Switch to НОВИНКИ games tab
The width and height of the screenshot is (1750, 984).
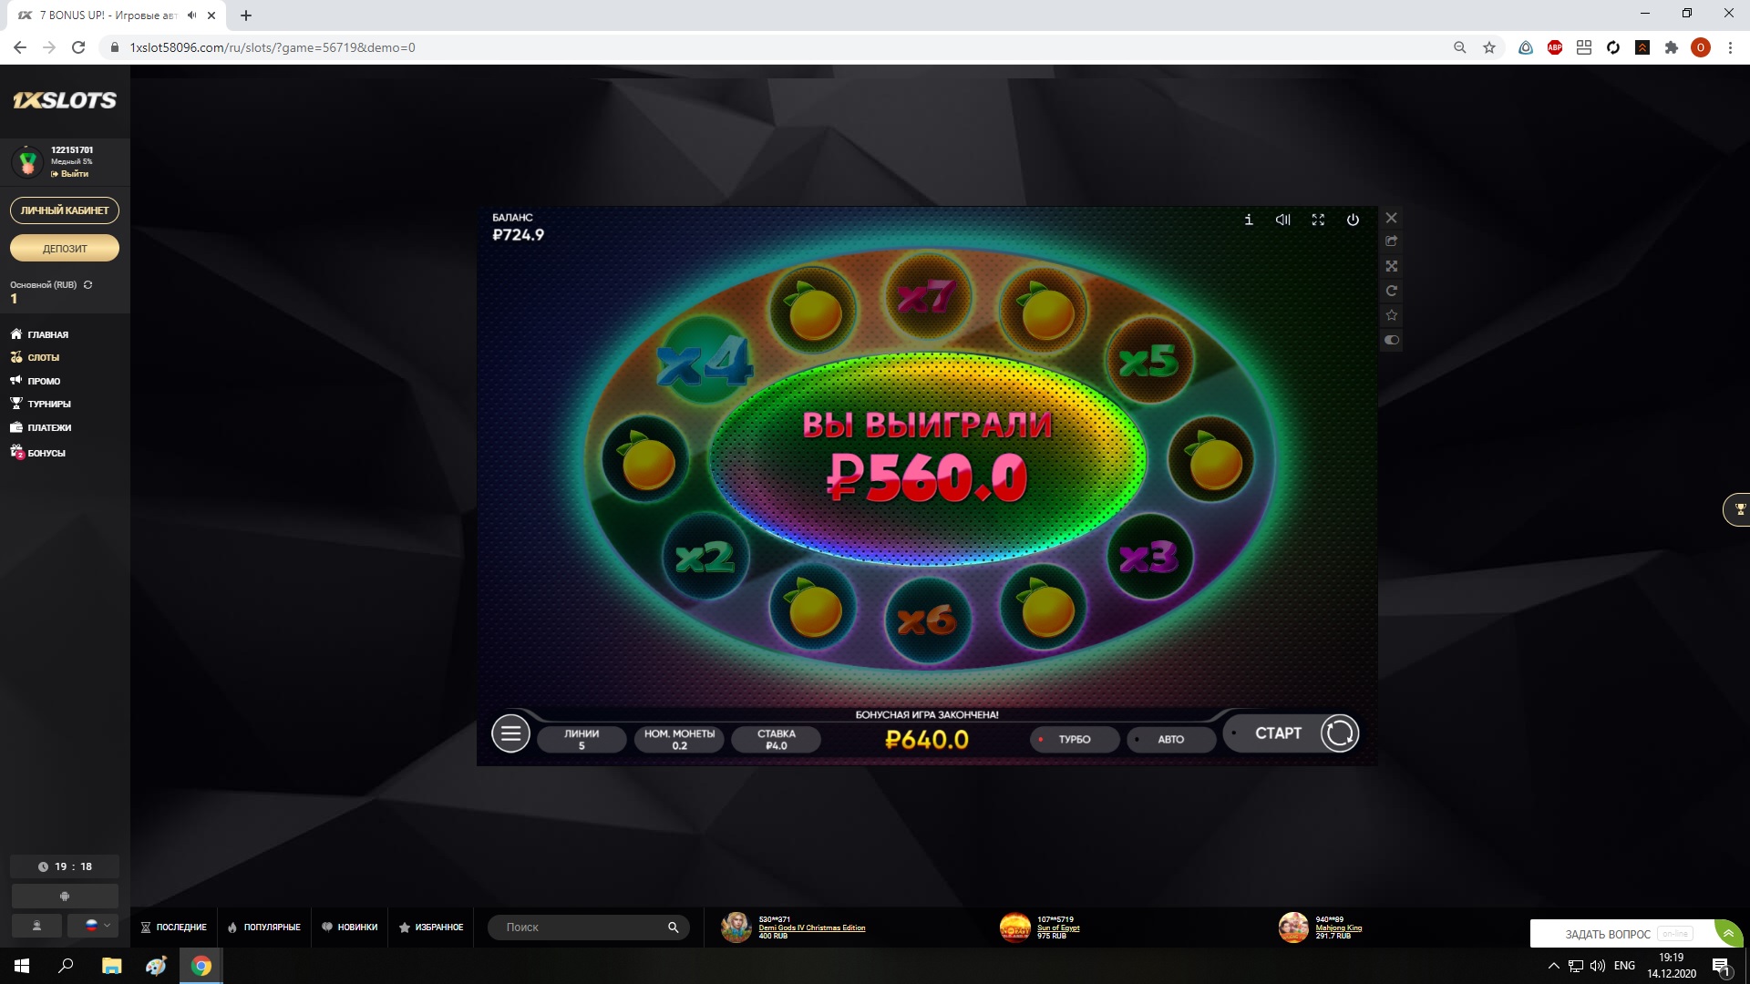[349, 928]
